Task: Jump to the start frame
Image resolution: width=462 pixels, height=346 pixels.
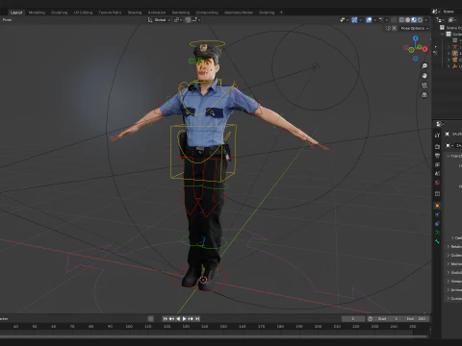Action: [166, 319]
